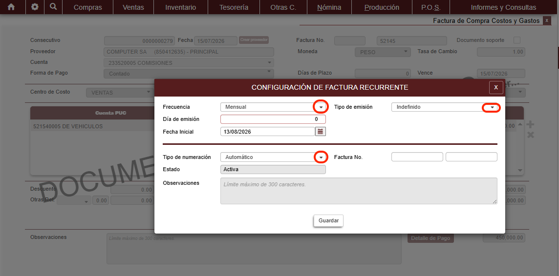559x276 pixels.
Task: Select the row 521540005 DE VEHICULOS
Action: [x=93, y=126]
